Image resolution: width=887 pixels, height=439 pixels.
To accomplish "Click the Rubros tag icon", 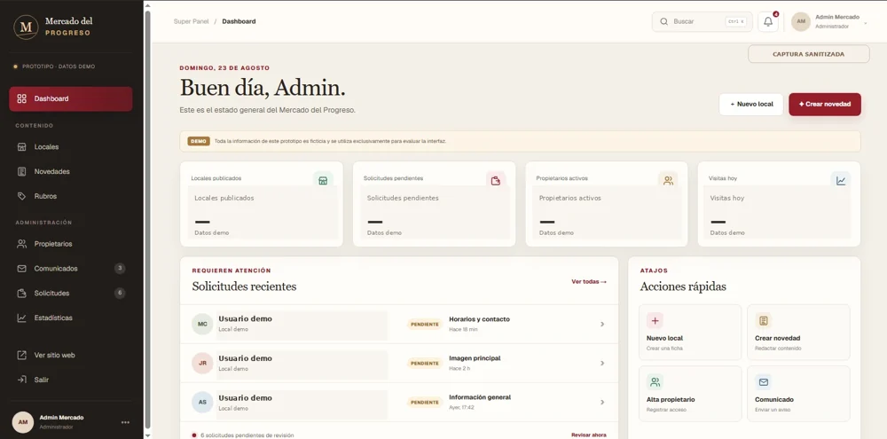I will coord(21,196).
